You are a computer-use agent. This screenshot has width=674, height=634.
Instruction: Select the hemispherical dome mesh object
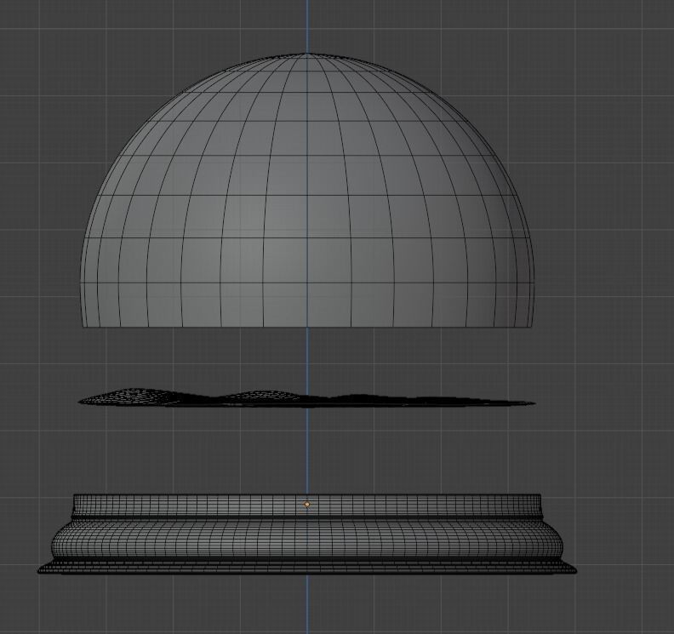coord(307,191)
